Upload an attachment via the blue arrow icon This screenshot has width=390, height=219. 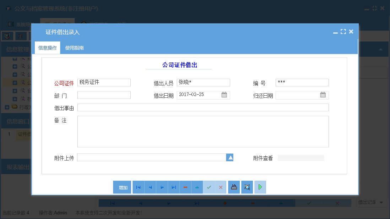click(230, 157)
